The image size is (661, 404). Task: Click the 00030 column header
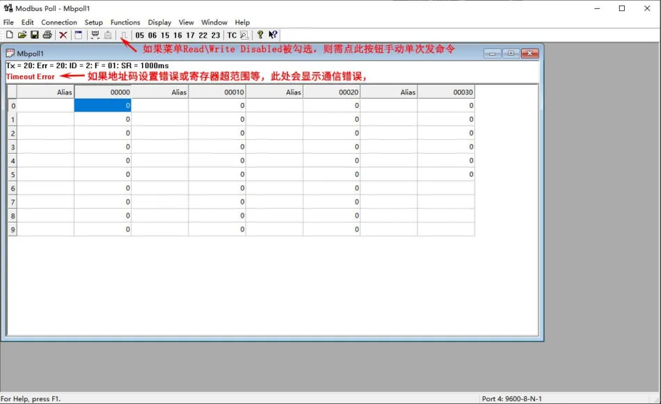(x=446, y=92)
